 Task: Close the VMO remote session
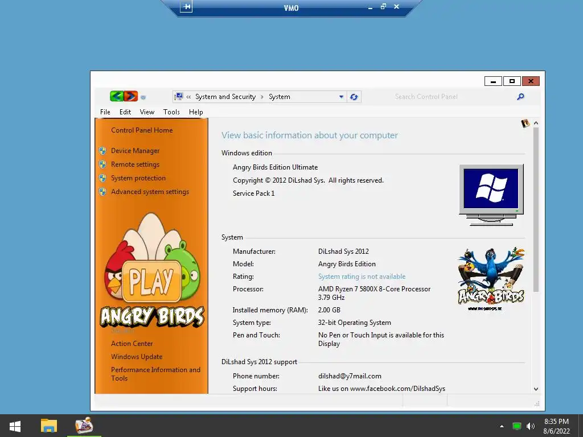pyautogui.click(x=396, y=6)
